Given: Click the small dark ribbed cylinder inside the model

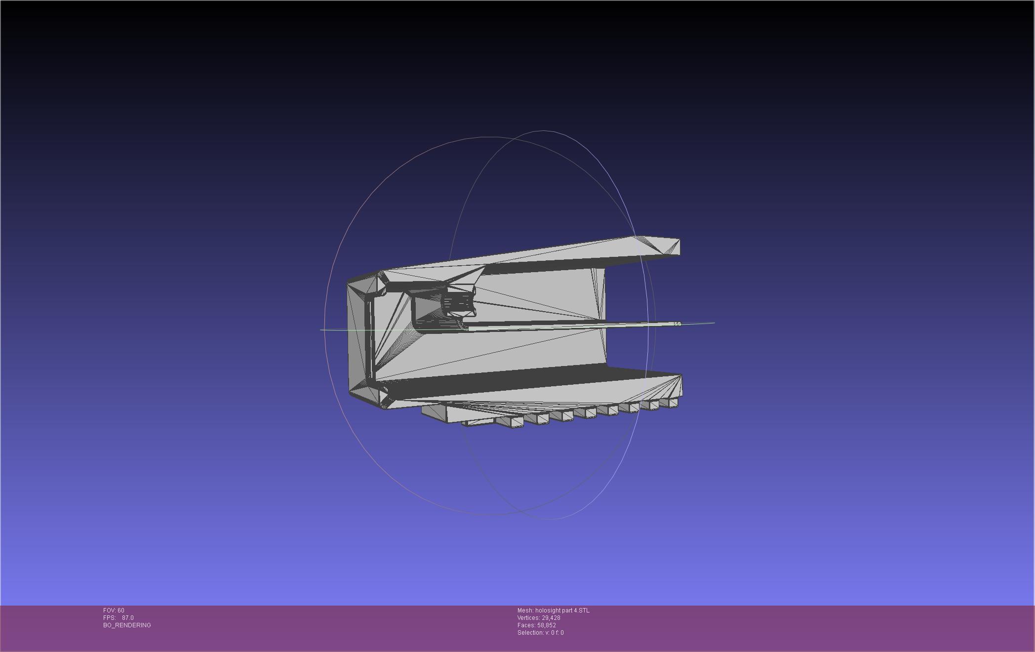Looking at the screenshot, I should click(x=457, y=302).
